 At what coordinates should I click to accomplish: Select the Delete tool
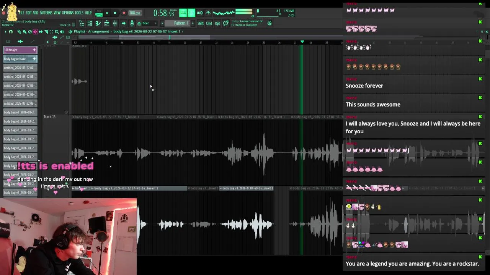(x=30, y=32)
